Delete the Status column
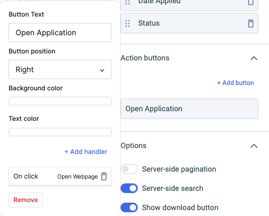This screenshot has width=269, height=216. tap(251, 24)
